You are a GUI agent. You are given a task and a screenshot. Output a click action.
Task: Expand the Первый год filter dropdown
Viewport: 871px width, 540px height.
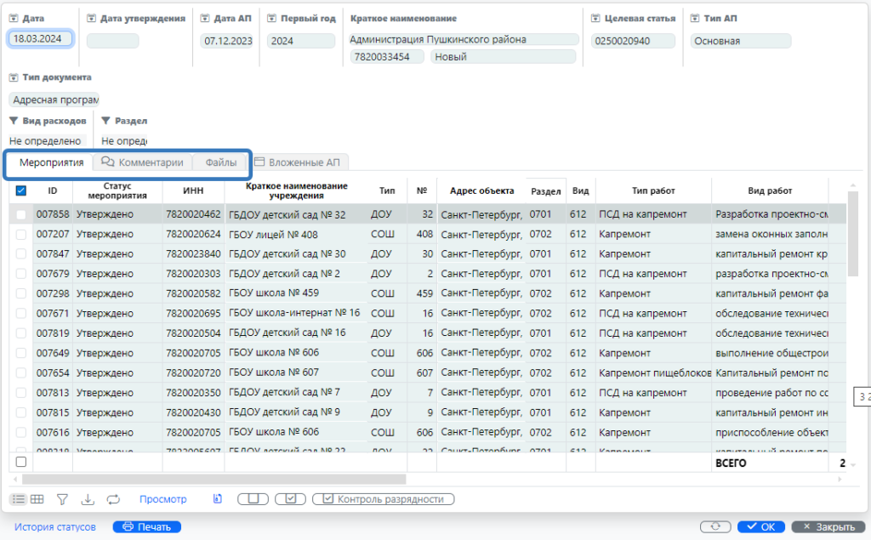[x=271, y=19]
